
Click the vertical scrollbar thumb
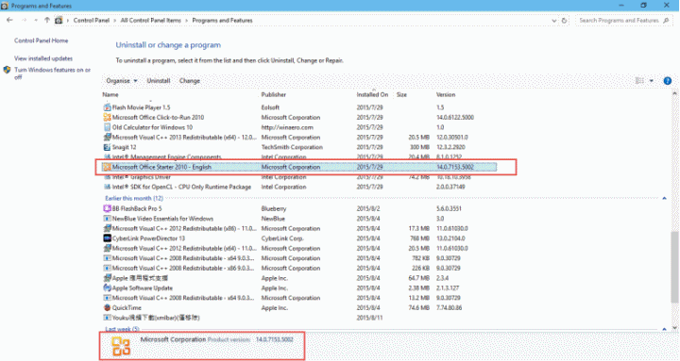(674, 268)
